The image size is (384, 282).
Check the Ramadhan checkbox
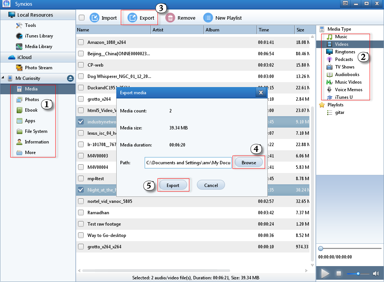point(81,212)
